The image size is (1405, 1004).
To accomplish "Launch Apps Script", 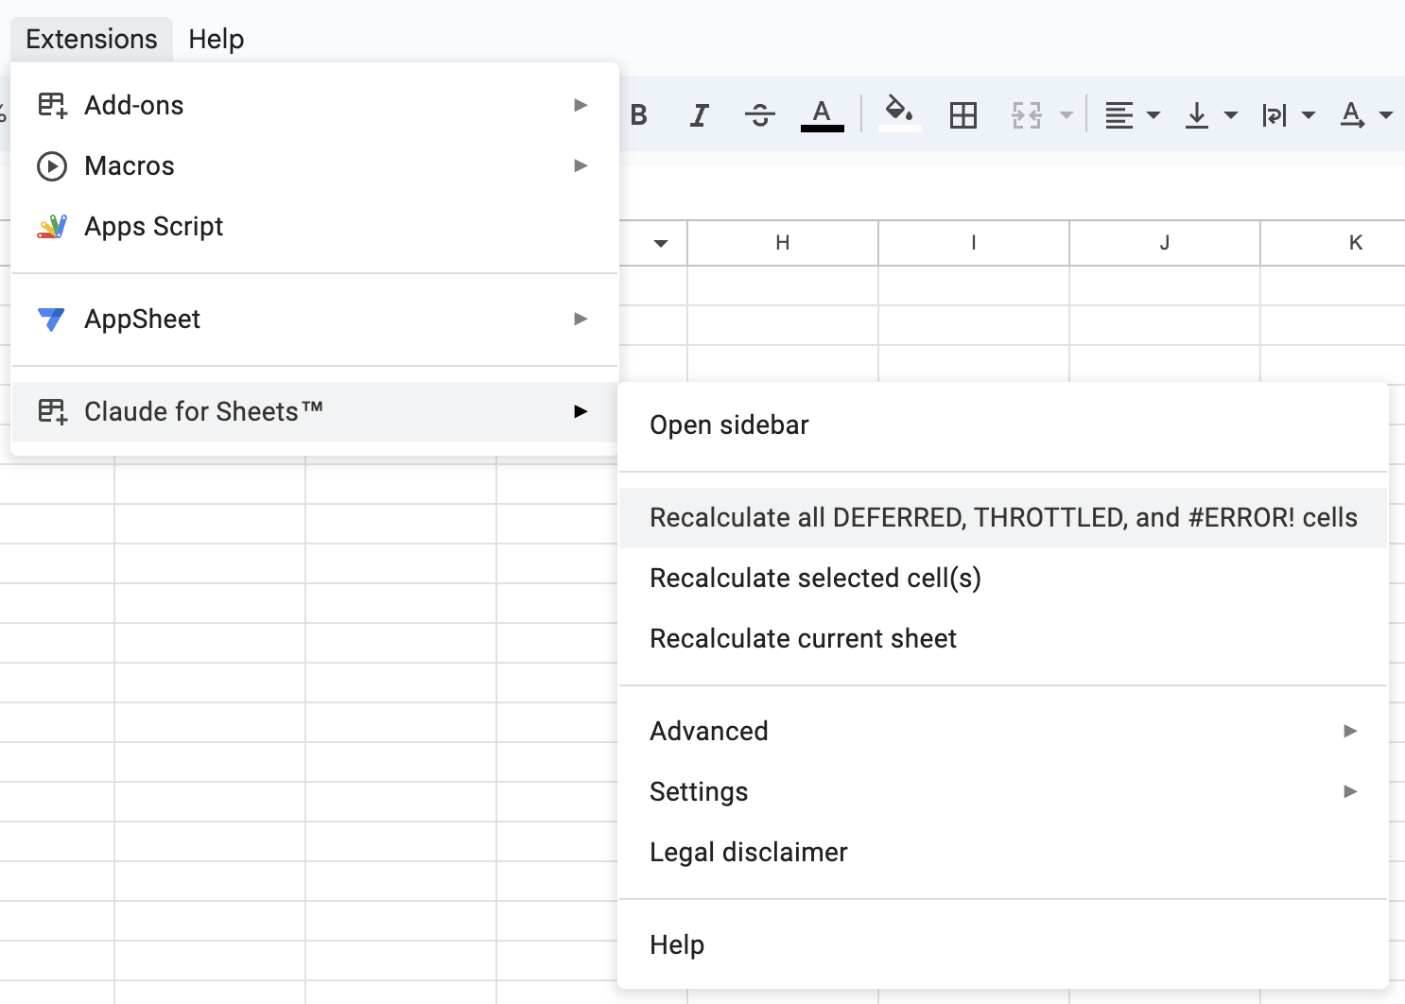I will (x=314, y=226).
